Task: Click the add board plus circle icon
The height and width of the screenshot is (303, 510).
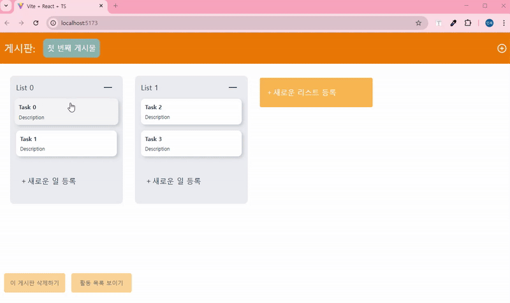Action: click(x=502, y=48)
